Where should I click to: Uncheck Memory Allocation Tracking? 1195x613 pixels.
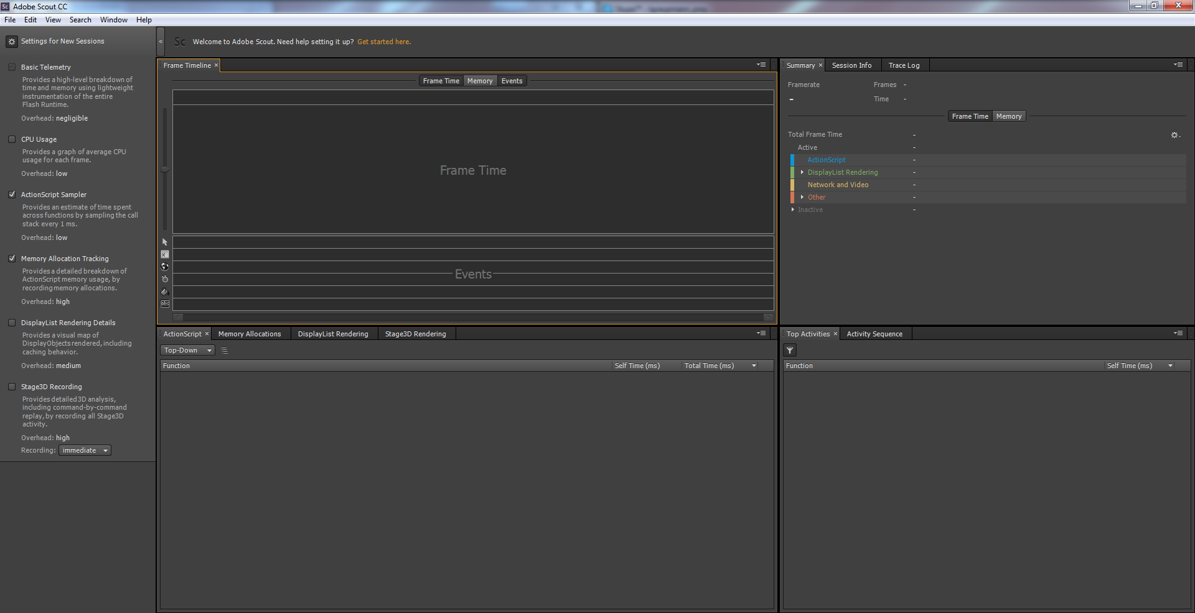click(x=12, y=259)
